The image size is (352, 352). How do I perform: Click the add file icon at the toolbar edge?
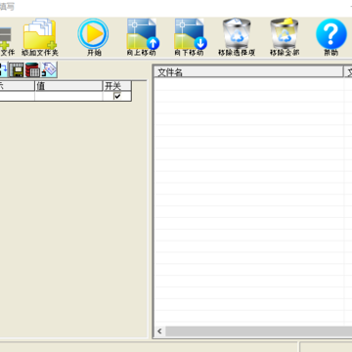pyautogui.click(x=6, y=37)
